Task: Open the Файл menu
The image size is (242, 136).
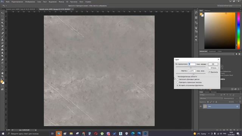Action: (8, 2)
